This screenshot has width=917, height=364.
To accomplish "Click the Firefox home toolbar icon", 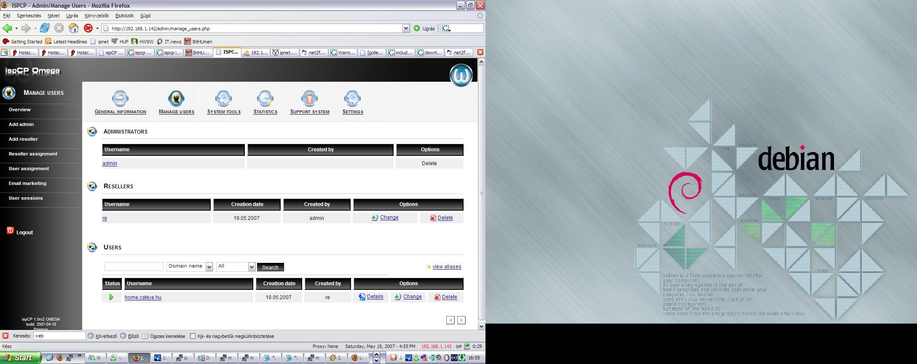I will click(x=74, y=28).
